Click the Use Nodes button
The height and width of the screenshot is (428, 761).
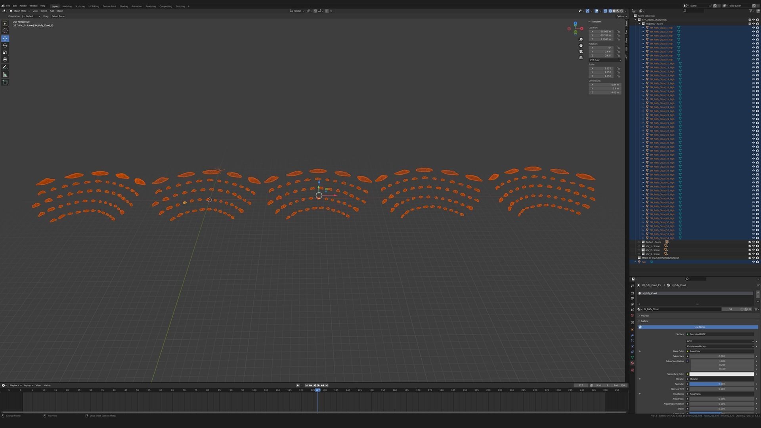[x=699, y=327]
